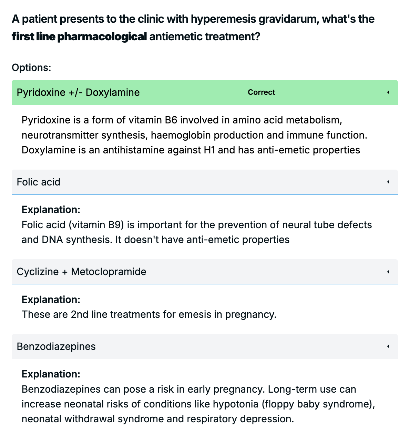410x444 pixels.
Task: Click the bold 'first line pharmacological' text
Action: [x=80, y=37]
